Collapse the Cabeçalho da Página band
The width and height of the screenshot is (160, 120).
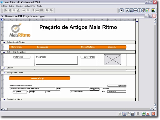click(x=4, y=42)
